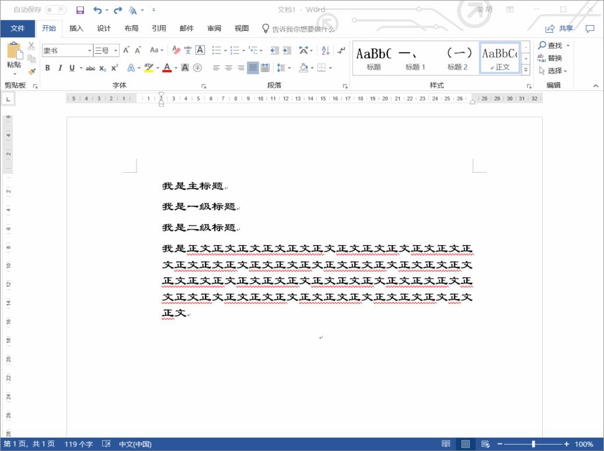The image size is (604, 451).
Task: Switch to the 插入 ribbon tab
Action: pyautogui.click(x=76, y=28)
